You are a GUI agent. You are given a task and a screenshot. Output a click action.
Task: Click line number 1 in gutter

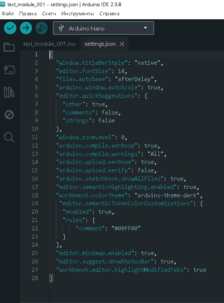[x=36, y=54]
